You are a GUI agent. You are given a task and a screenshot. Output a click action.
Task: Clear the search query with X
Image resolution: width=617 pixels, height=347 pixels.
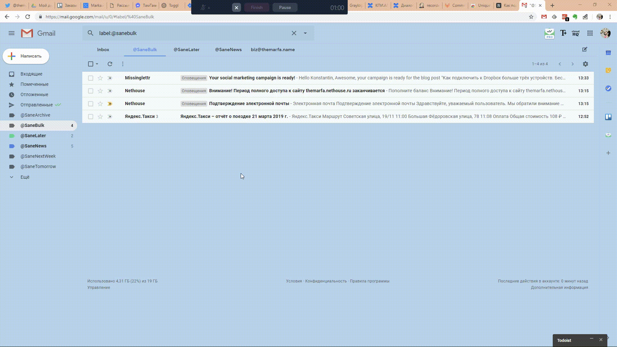[294, 33]
